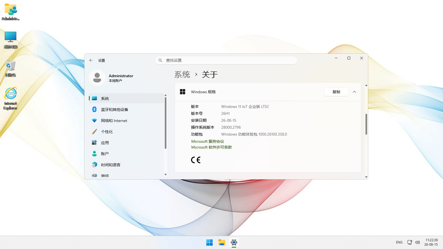The width and height of the screenshot is (443, 249).
Task: Go back using the Settings back arrow
Action: tap(91, 60)
